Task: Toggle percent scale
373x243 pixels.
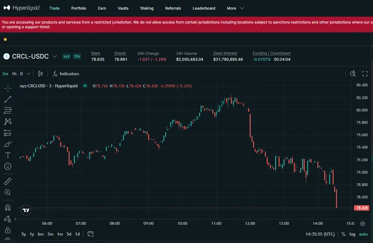Action: 343,234
